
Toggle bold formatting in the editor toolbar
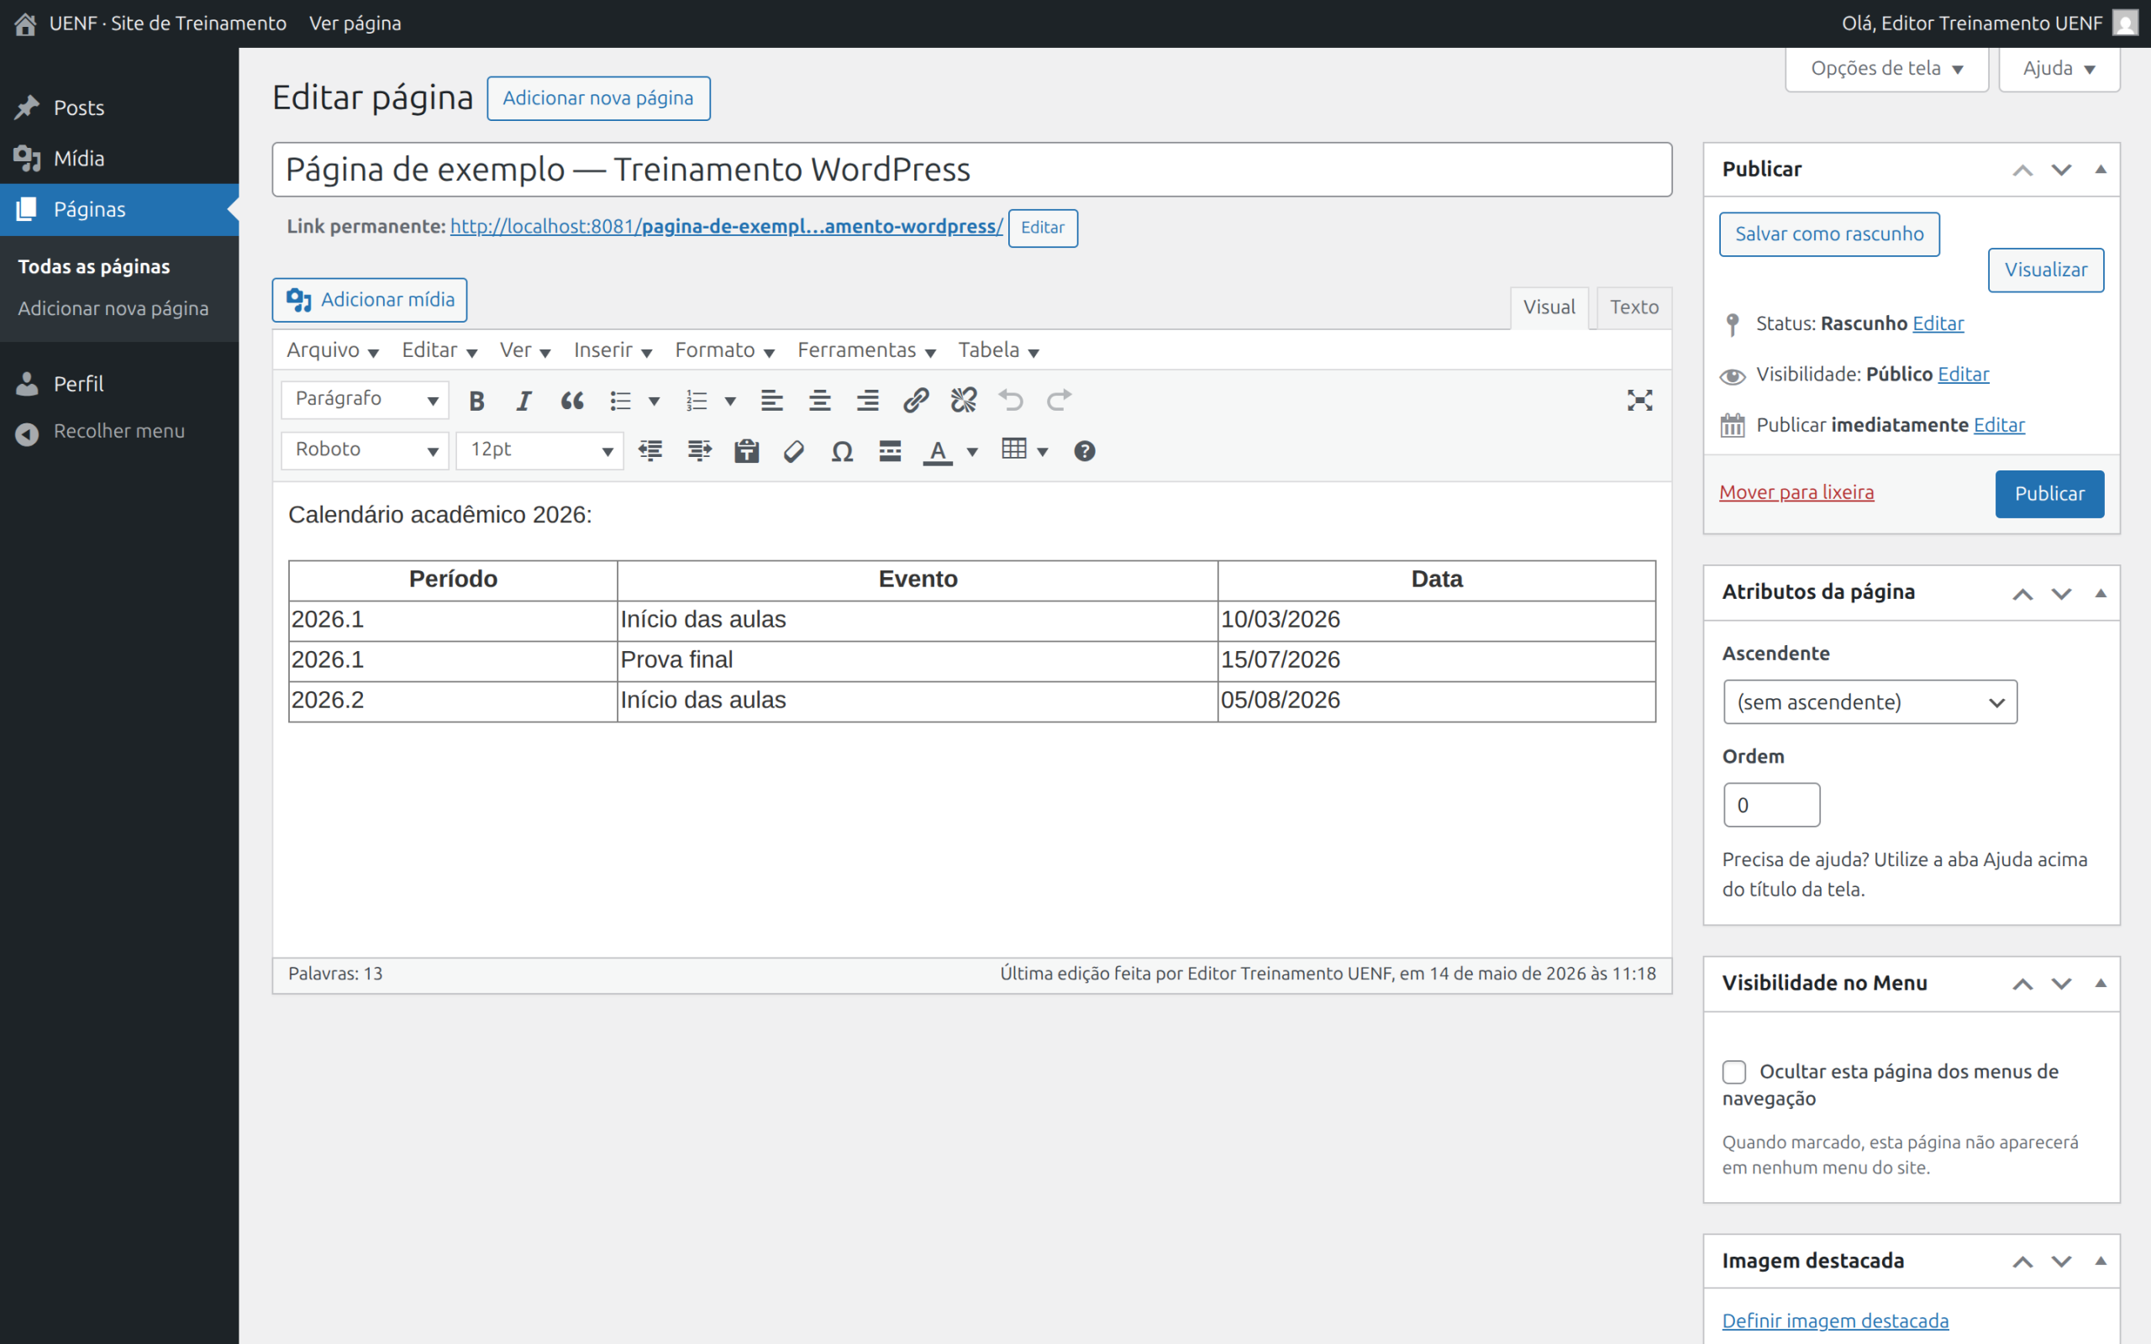tap(476, 401)
